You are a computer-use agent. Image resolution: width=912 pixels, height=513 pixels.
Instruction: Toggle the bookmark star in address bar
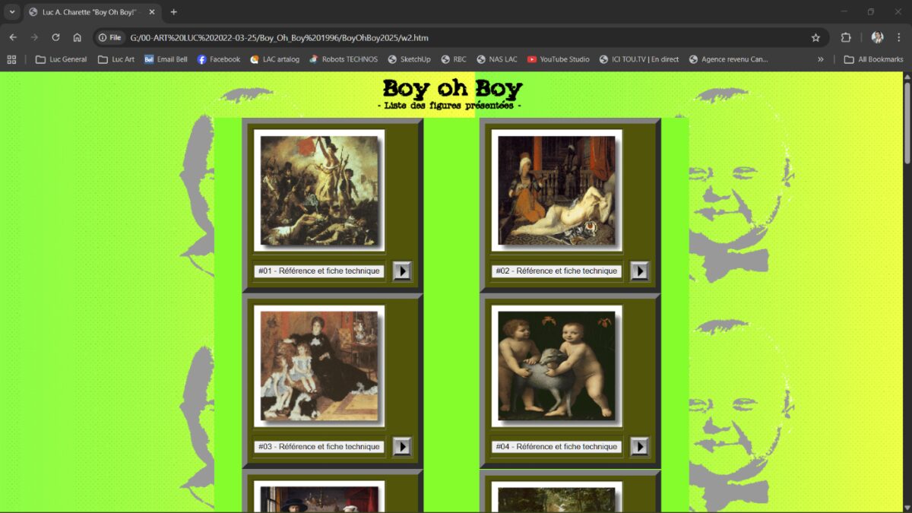coord(815,37)
